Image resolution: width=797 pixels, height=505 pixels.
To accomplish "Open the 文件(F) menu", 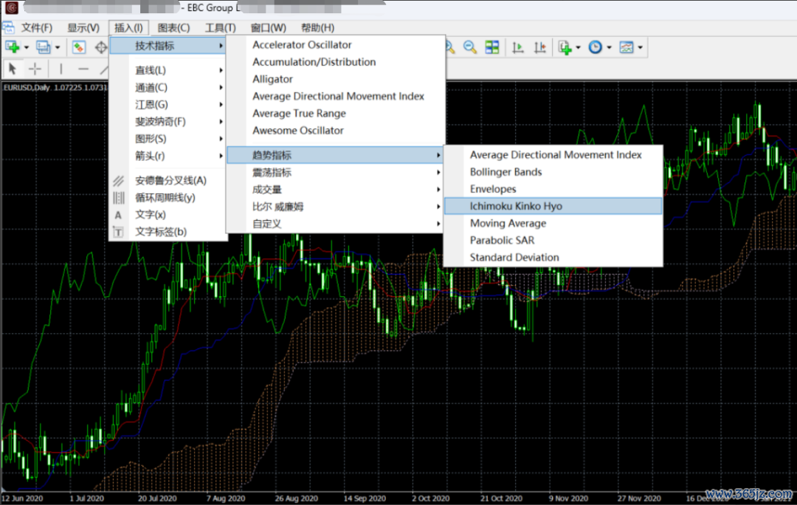I will pos(37,27).
